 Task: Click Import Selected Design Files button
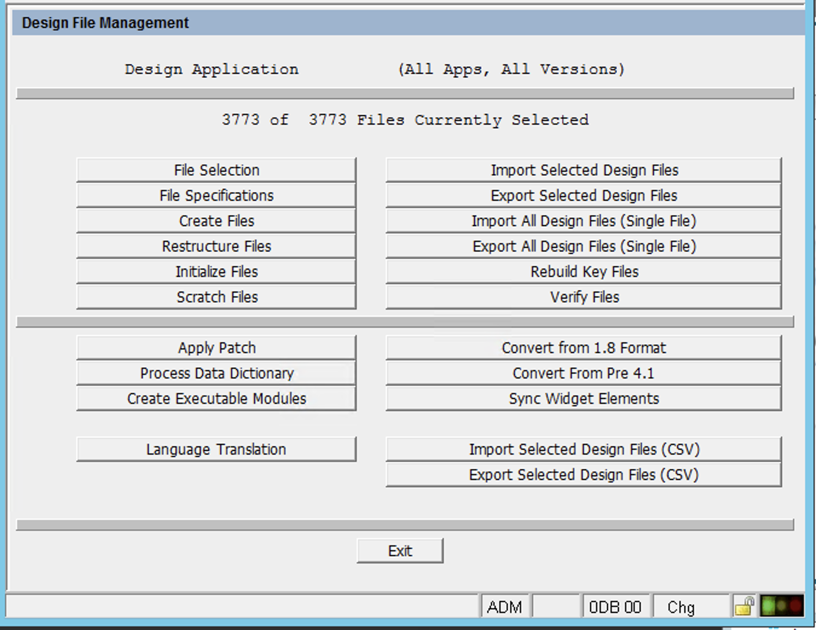[x=584, y=170]
